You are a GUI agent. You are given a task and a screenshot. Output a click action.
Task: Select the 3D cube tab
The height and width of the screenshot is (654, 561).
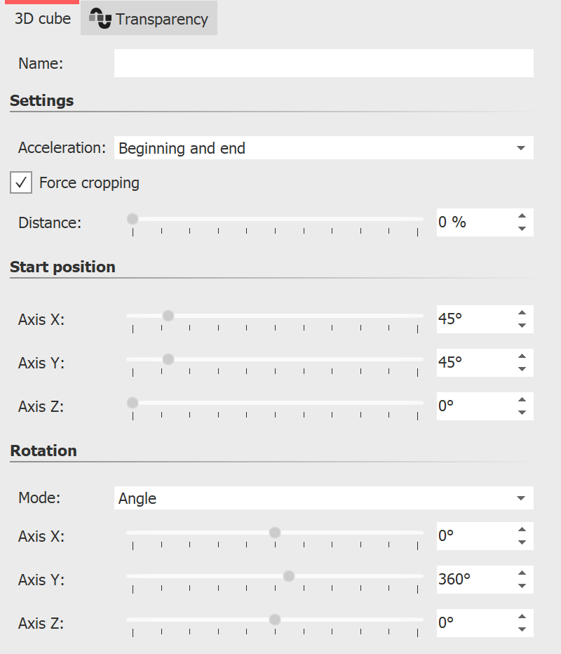pyautogui.click(x=42, y=18)
